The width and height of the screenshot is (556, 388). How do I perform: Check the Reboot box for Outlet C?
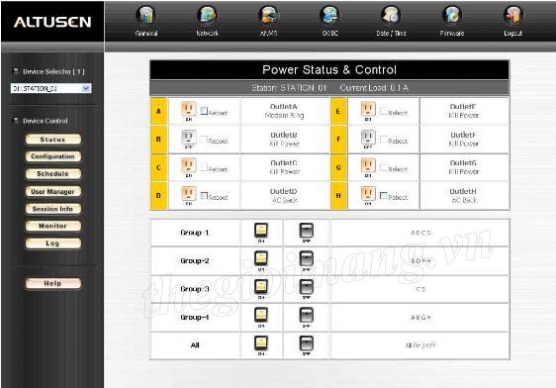(x=204, y=167)
